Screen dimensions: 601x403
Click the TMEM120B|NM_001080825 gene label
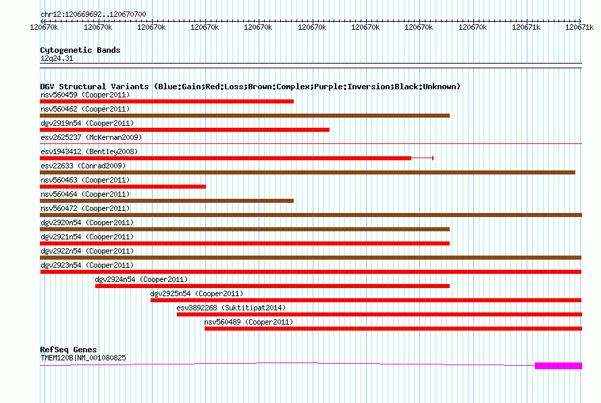pos(83,358)
